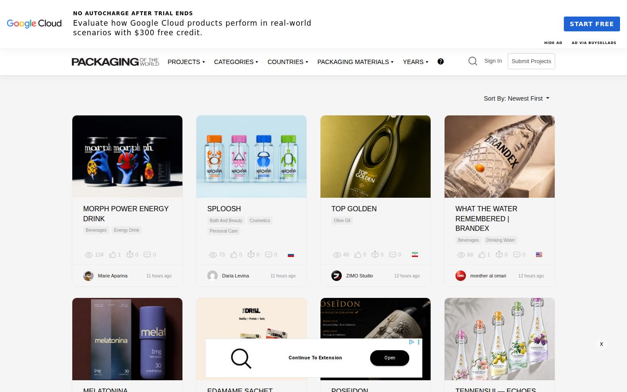Open the Melatonina packaging thumbnail
627x392 pixels.
(x=127, y=339)
